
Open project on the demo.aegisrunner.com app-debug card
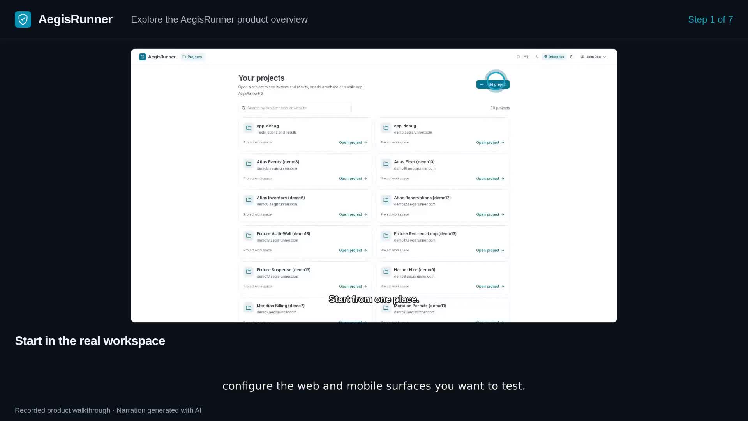pos(490,143)
